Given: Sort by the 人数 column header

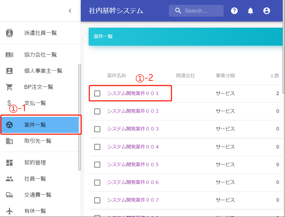Looking at the screenshot, I should point(274,76).
